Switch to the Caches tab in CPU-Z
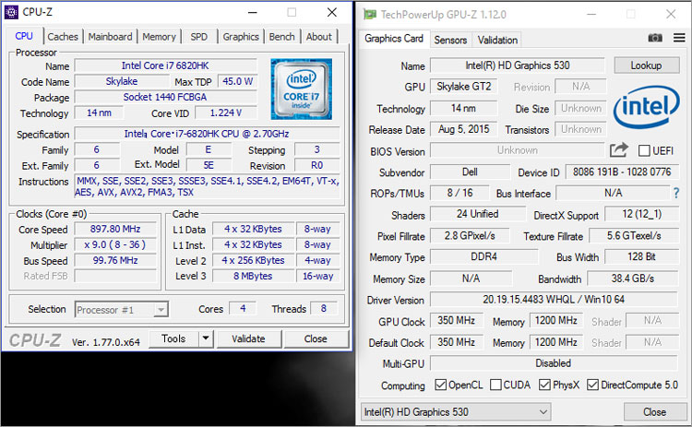 pos(63,37)
